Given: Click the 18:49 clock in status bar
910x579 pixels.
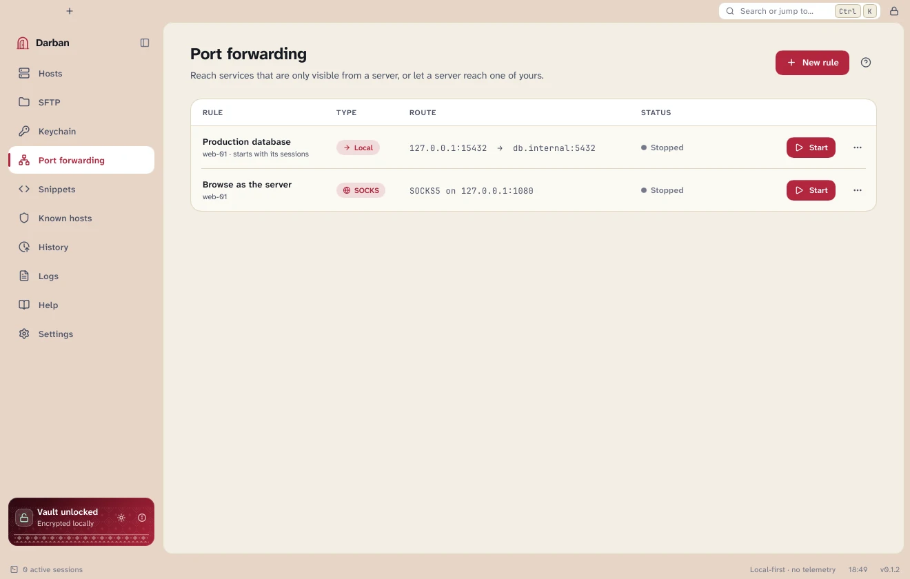Looking at the screenshot, I should tap(858, 570).
